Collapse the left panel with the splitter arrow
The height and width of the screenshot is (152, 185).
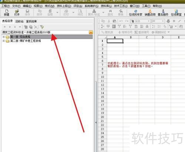click(x=96, y=122)
